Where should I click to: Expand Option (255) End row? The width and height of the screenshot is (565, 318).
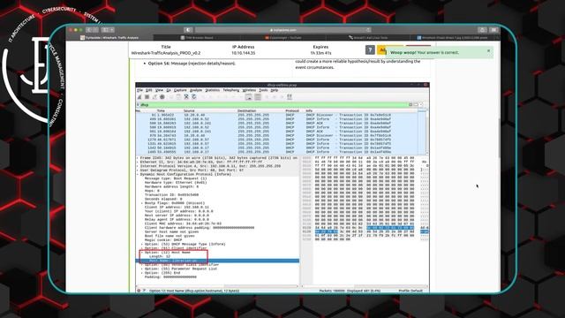tap(142, 273)
